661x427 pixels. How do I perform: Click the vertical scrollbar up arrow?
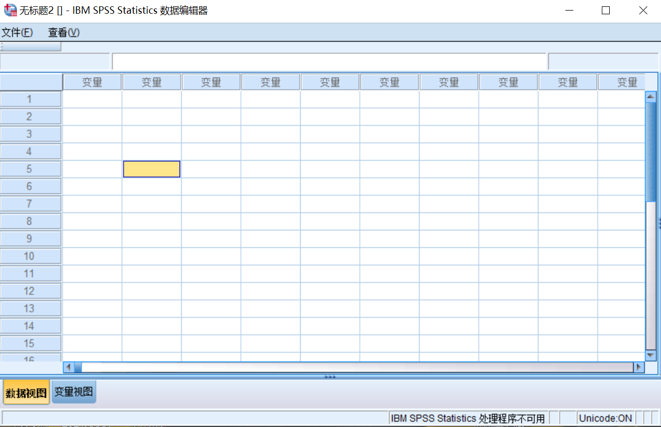(651, 96)
